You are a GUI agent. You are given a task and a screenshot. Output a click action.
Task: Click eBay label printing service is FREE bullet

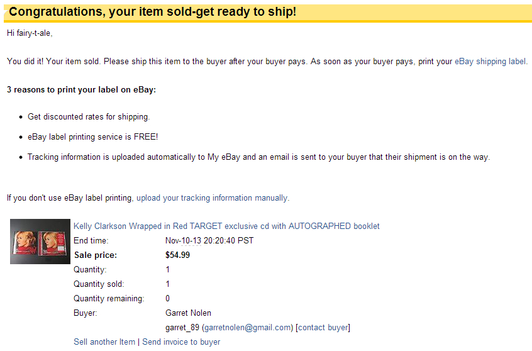pyautogui.click(x=92, y=136)
